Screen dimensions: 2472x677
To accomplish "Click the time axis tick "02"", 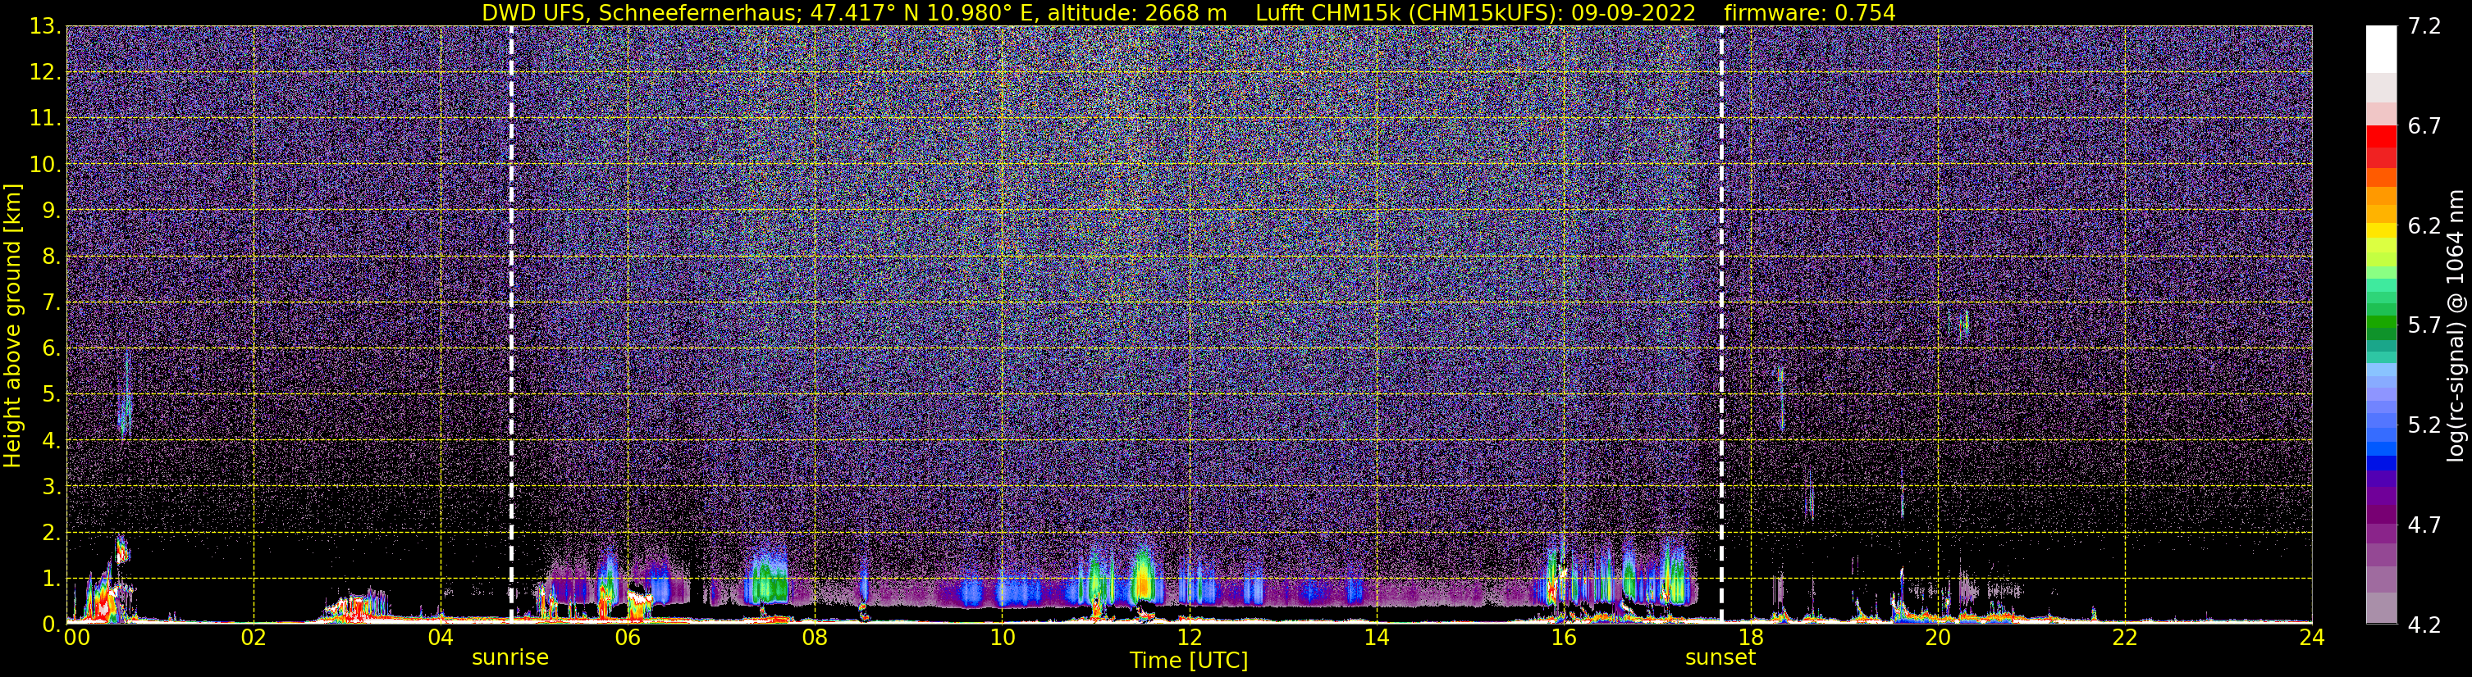I will tap(254, 638).
